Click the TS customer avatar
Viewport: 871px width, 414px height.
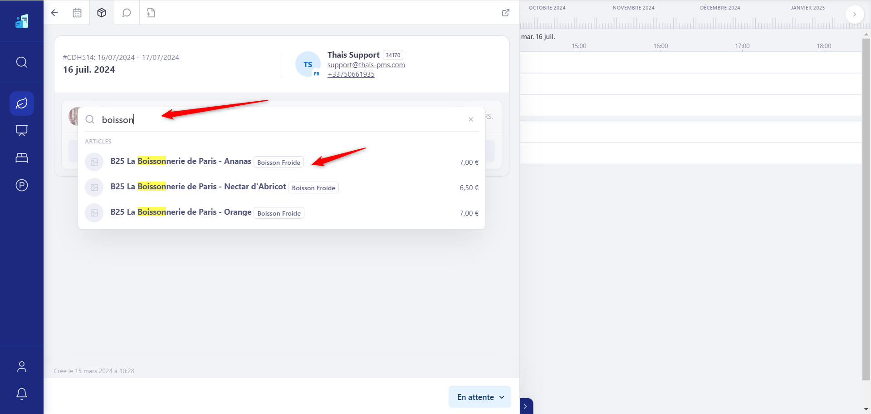pyautogui.click(x=308, y=64)
